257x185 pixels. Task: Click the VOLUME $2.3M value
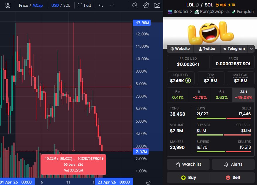pos(176,131)
